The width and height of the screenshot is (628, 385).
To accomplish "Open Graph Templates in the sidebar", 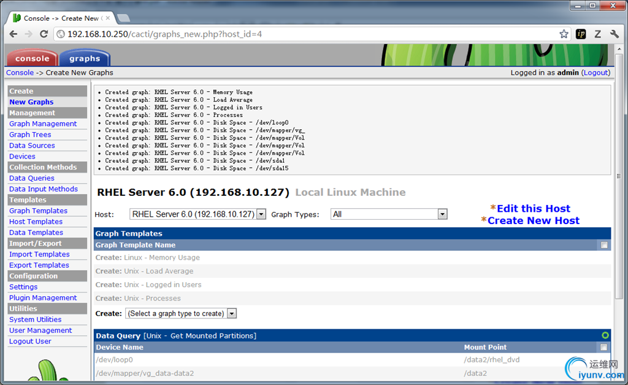I will [38, 211].
